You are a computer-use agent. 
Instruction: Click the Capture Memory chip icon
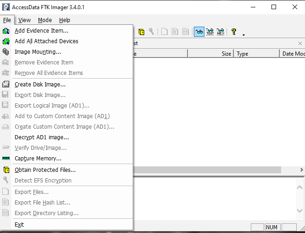(x=6, y=159)
